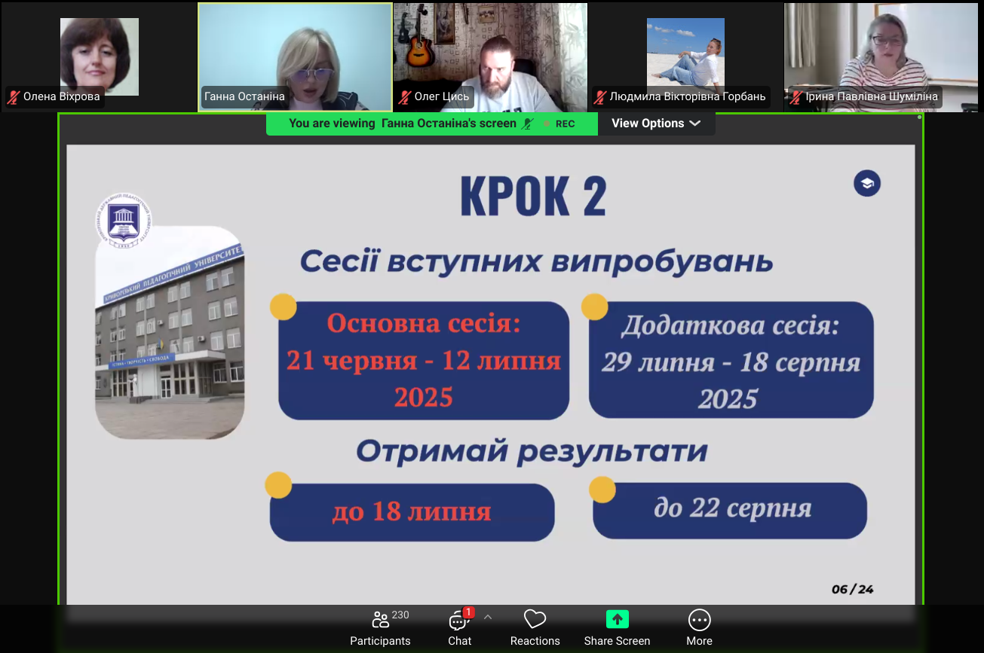Image resolution: width=984 pixels, height=653 pixels.
Task: Click the university crest logo on slide
Action: click(x=124, y=219)
